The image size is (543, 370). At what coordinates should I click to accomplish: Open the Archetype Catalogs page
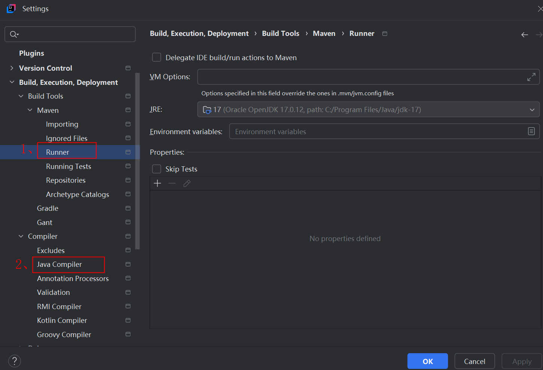click(77, 194)
